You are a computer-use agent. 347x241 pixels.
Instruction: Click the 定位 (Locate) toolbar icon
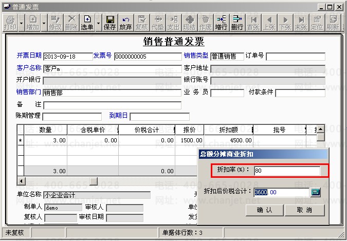[x=317, y=23]
